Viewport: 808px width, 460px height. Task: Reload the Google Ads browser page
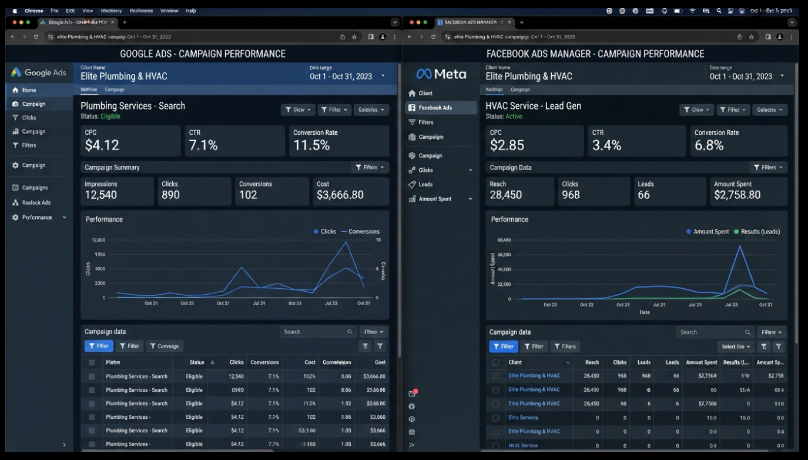point(36,36)
